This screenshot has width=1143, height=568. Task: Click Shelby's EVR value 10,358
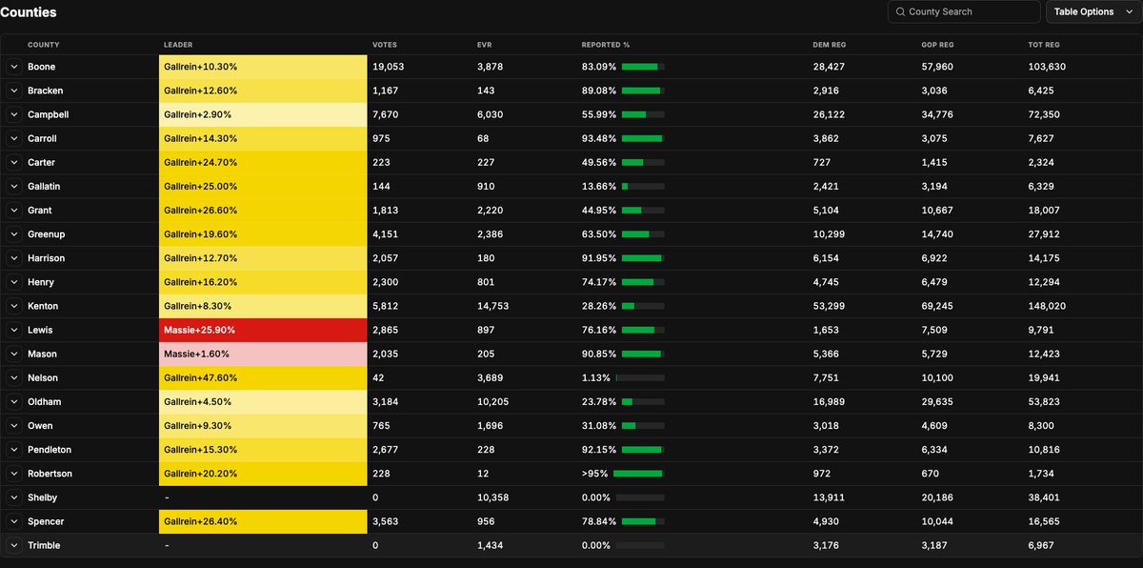coord(493,497)
